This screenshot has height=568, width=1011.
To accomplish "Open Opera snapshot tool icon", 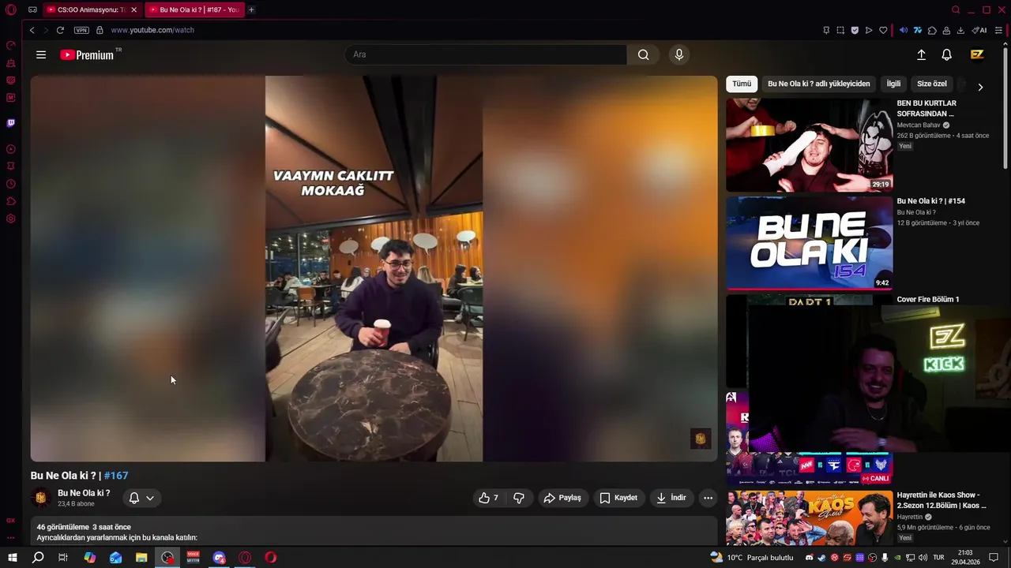I will click(840, 30).
